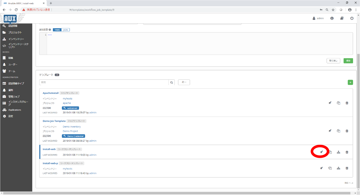
Task: Open the Demo Inventory link
Action: tap(71, 127)
